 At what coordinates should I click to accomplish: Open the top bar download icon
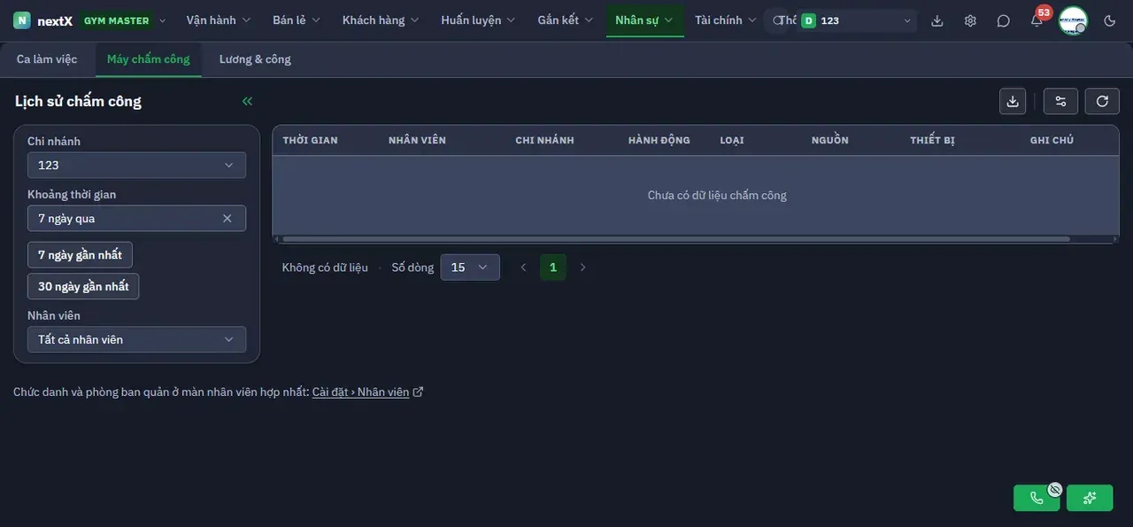(x=937, y=20)
